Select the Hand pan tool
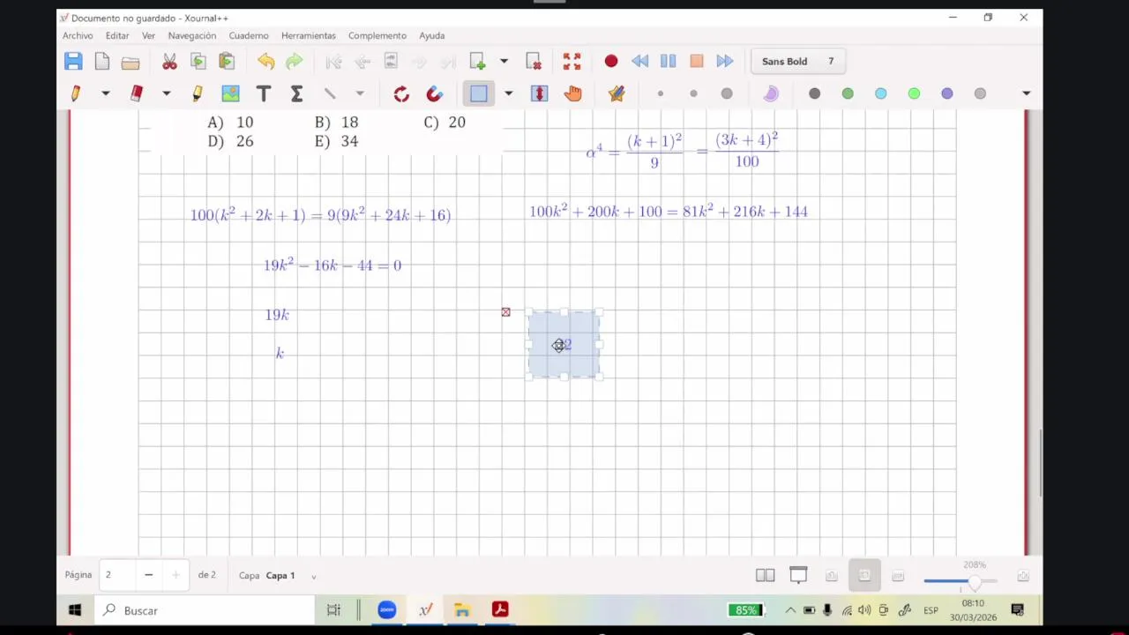This screenshot has height=635, width=1129. [573, 93]
